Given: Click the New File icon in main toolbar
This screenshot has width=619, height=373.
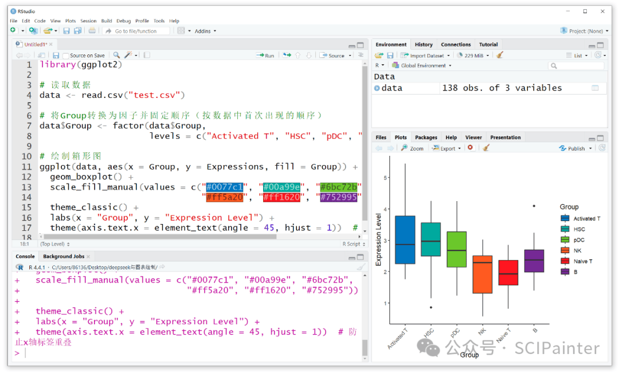Looking at the screenshot, I should 13,30.
